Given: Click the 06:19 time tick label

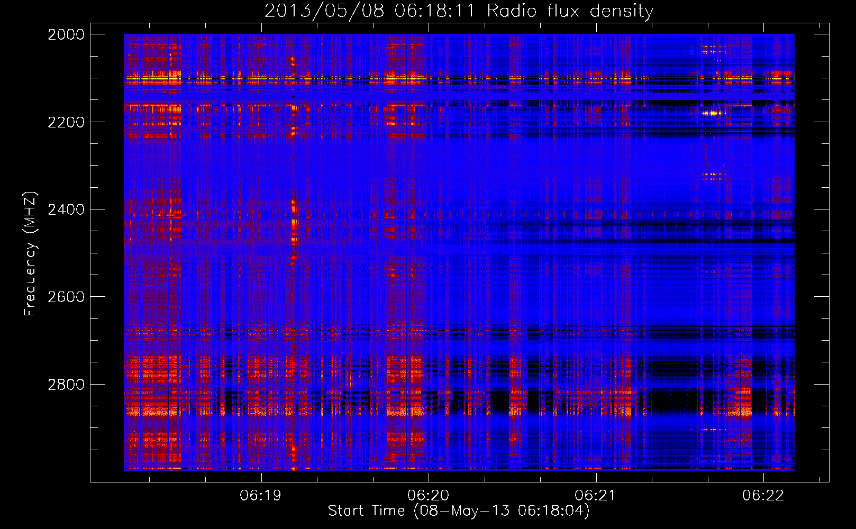Looking at the screenshot, I should pyautogui.click(x=260, y=495).
